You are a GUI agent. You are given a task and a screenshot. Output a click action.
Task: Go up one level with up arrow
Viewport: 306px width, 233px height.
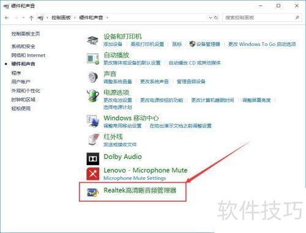pos(31,18)
